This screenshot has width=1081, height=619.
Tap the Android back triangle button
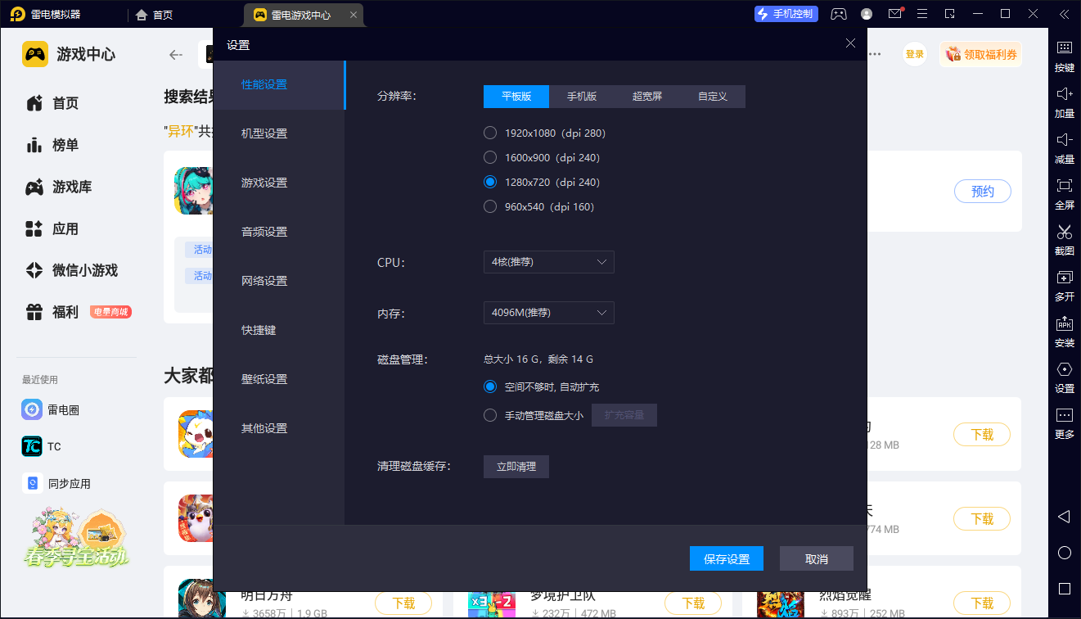point(1064,517)
